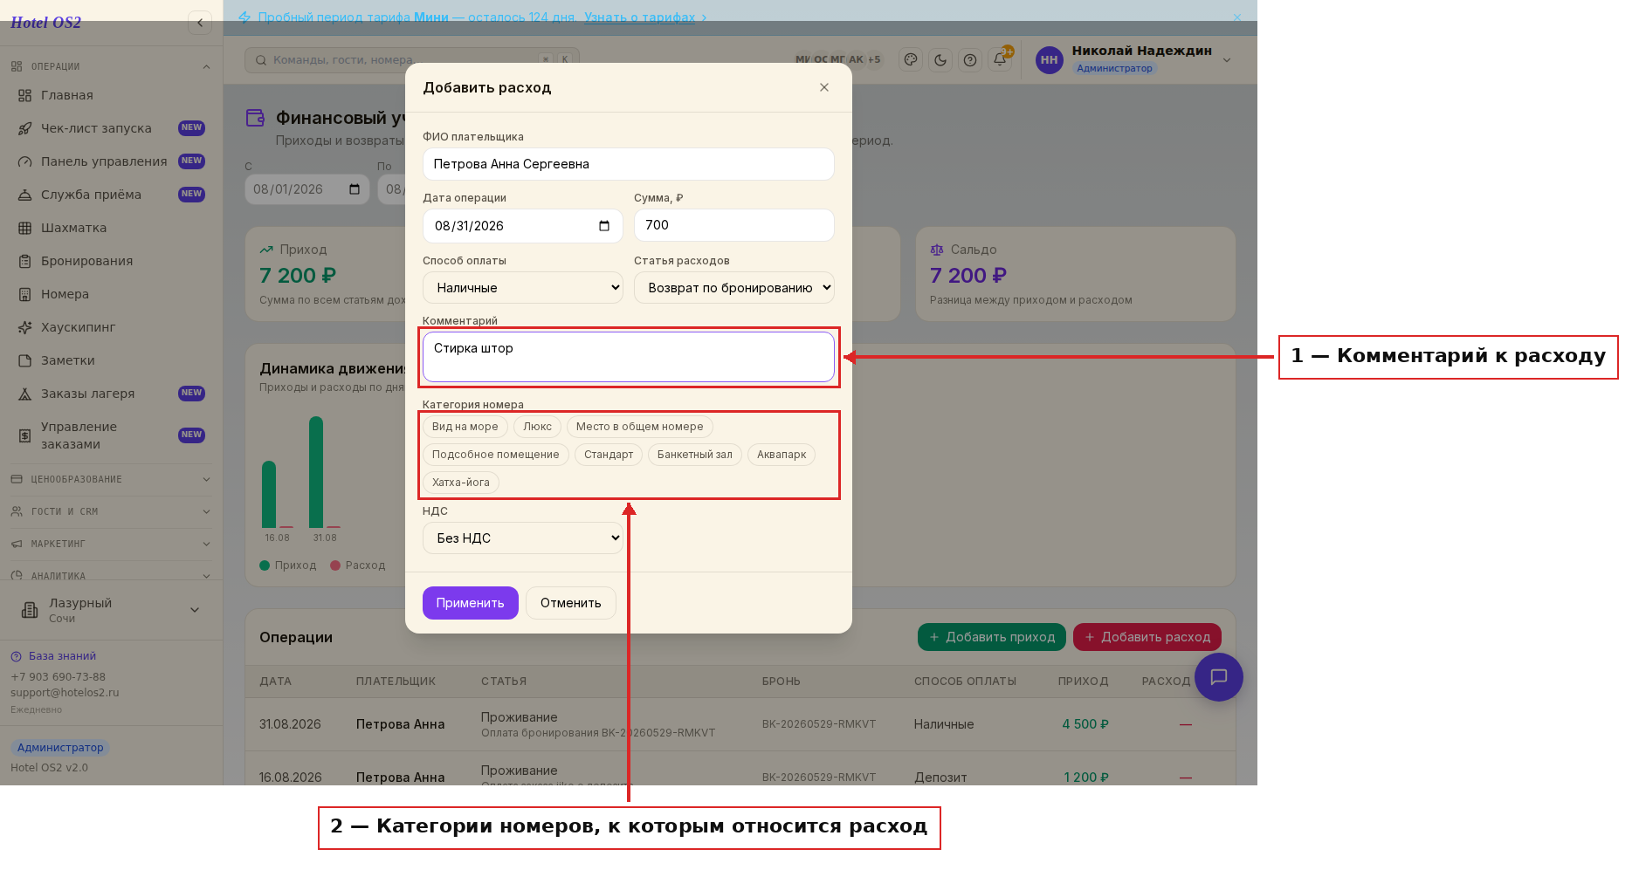The image size is (1639, 870).
Task: Toggle the Аквапарк category chip
Action: pyautogui.click(x=782, y=455)
